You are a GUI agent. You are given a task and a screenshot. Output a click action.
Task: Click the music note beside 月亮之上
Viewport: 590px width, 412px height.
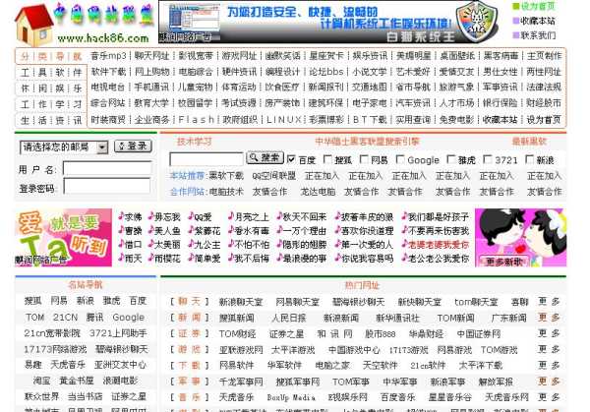point(230,216)
